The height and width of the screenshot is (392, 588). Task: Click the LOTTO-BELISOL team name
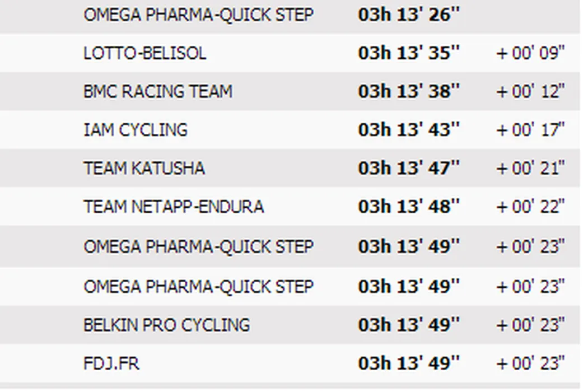(144, 53)
